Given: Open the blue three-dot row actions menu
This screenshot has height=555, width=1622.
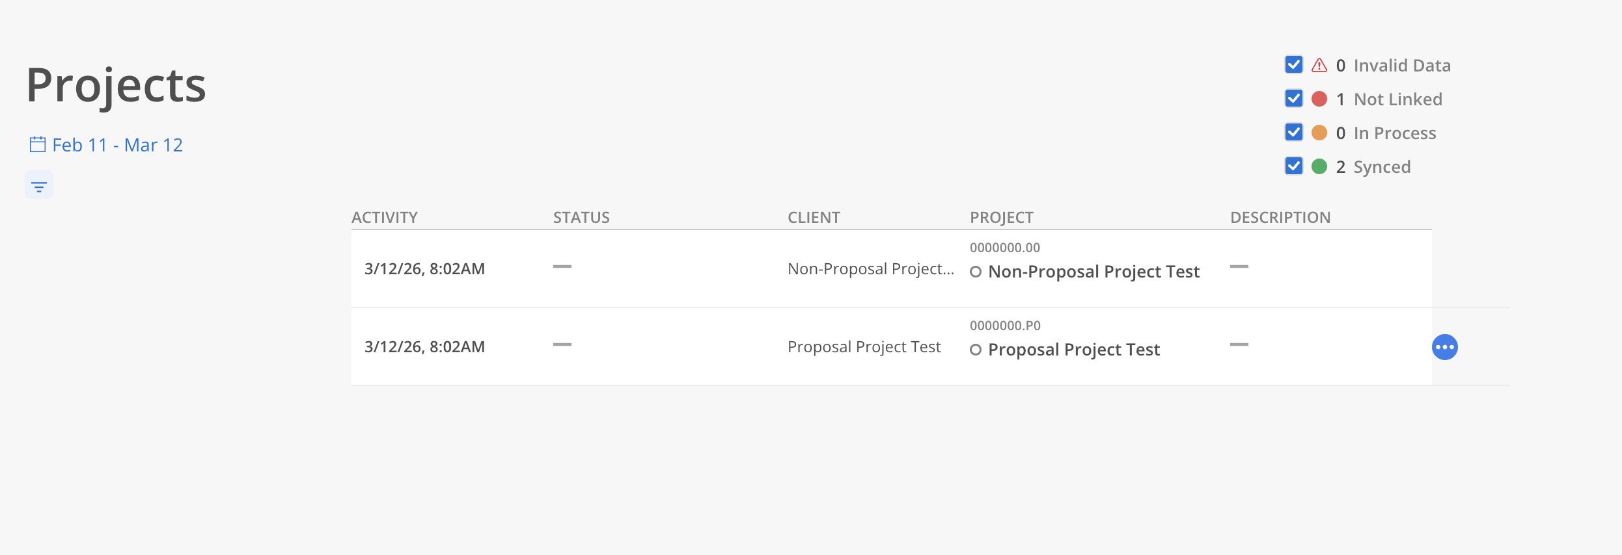Looking at the screenshot, I should tap(1444, 347).
